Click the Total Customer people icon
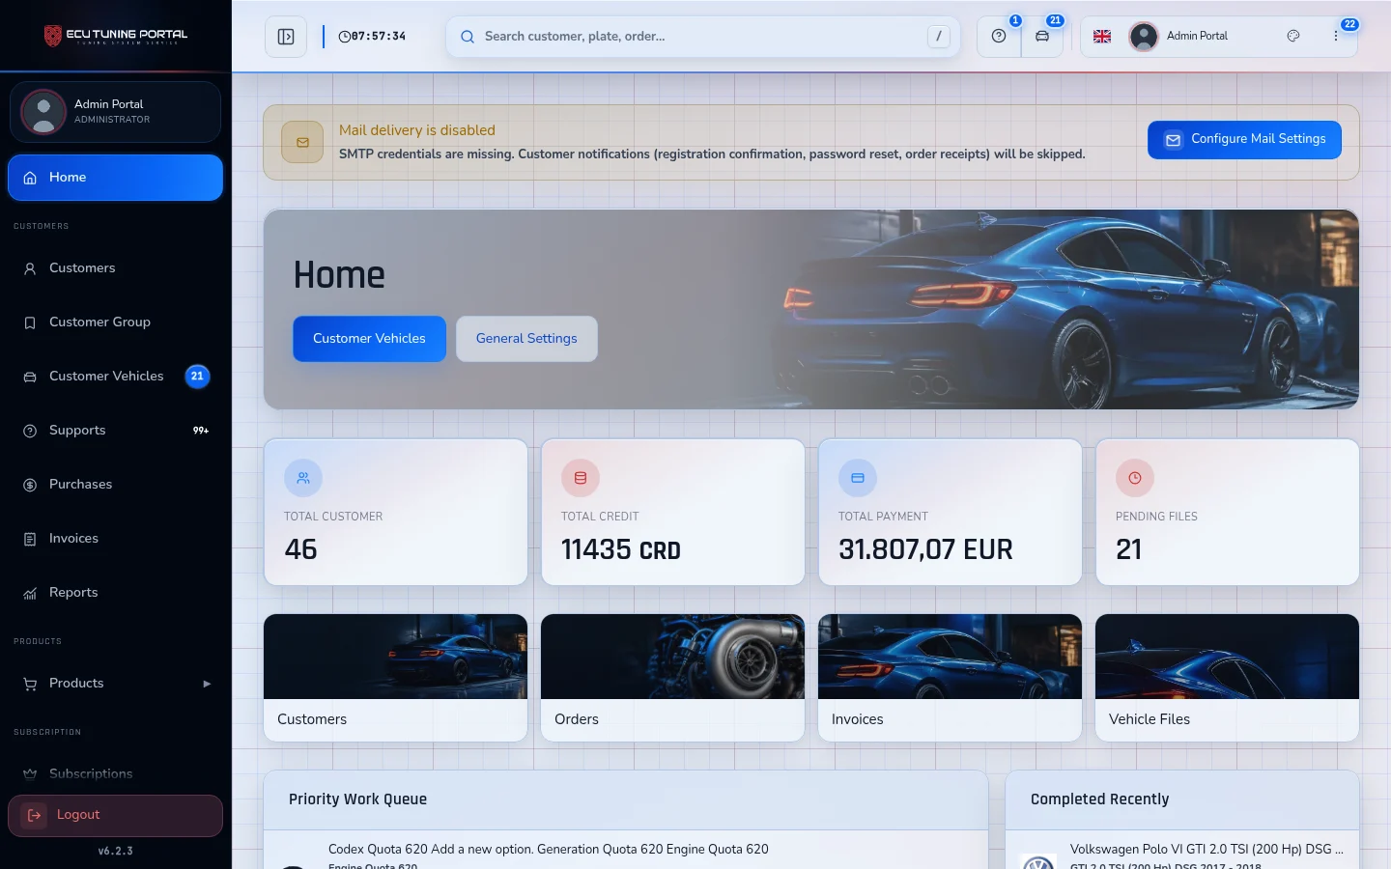 click(x=303, y=478)
